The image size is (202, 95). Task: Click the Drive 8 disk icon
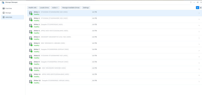point(31,57)
